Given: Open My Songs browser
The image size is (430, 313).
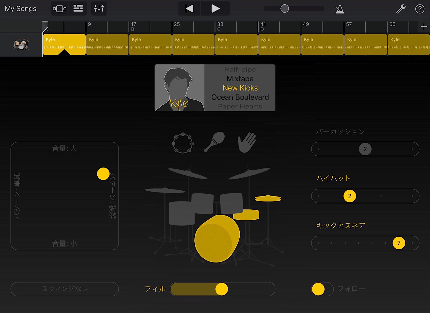Looking at the screenshot, I should coord(21,9).
